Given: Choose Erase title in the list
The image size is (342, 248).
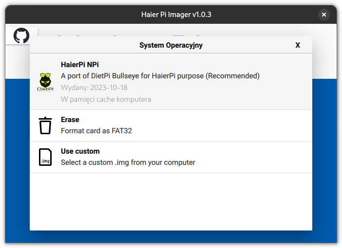Looking at the screenshot, I should tap(70, 120).
